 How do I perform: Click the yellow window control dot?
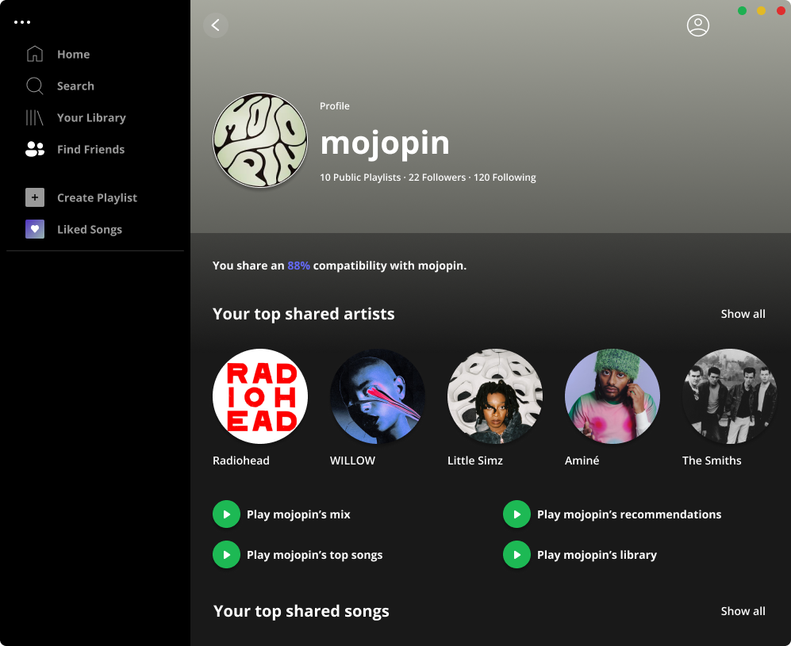[761, 10]
